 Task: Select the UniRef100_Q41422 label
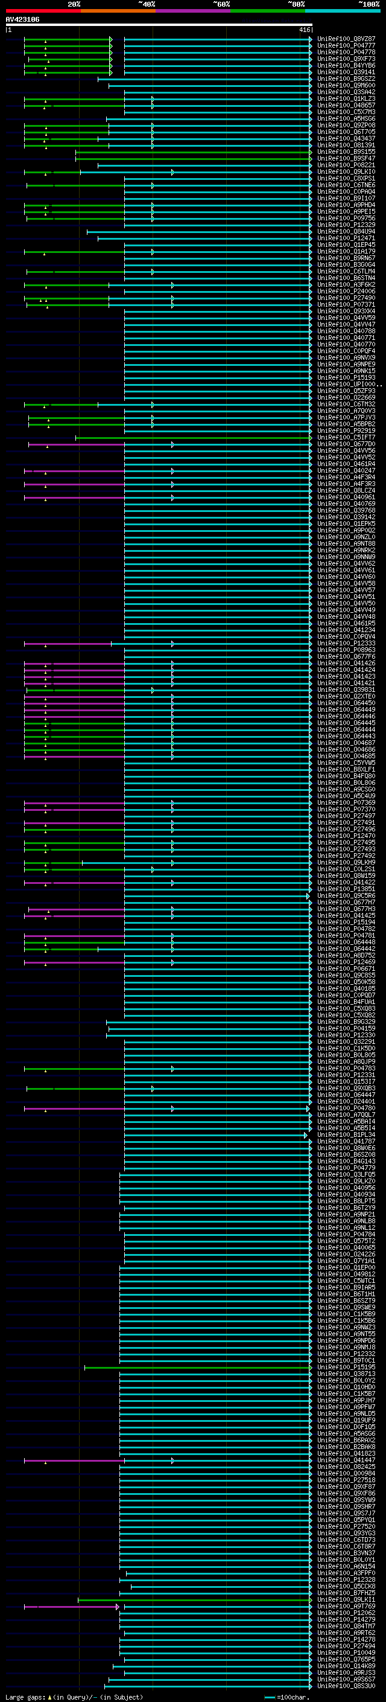point(346,883)
